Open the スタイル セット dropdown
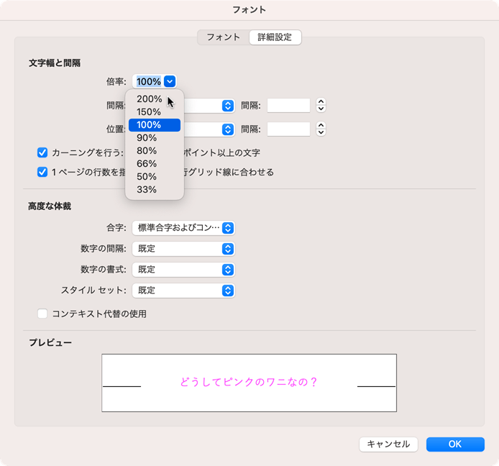499x466 pixels. 183,291
